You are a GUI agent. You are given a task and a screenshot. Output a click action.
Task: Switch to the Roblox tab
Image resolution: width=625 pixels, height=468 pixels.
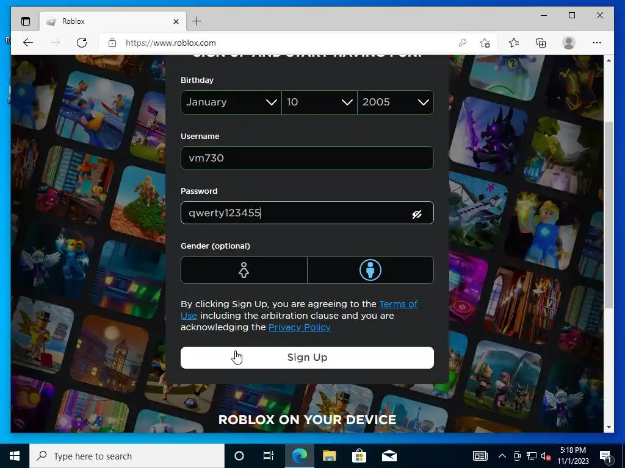113,21
